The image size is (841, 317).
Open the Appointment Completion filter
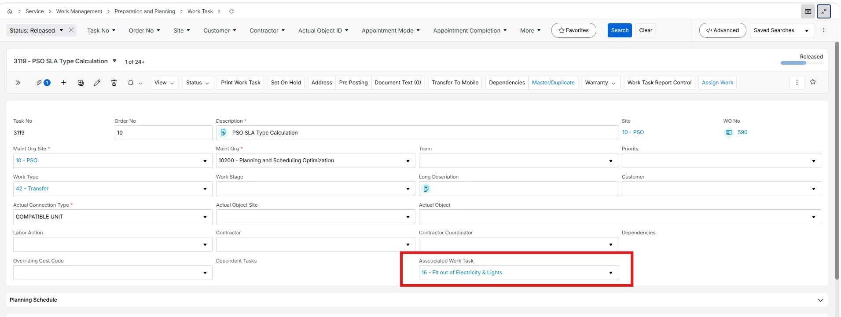[470, 30]
